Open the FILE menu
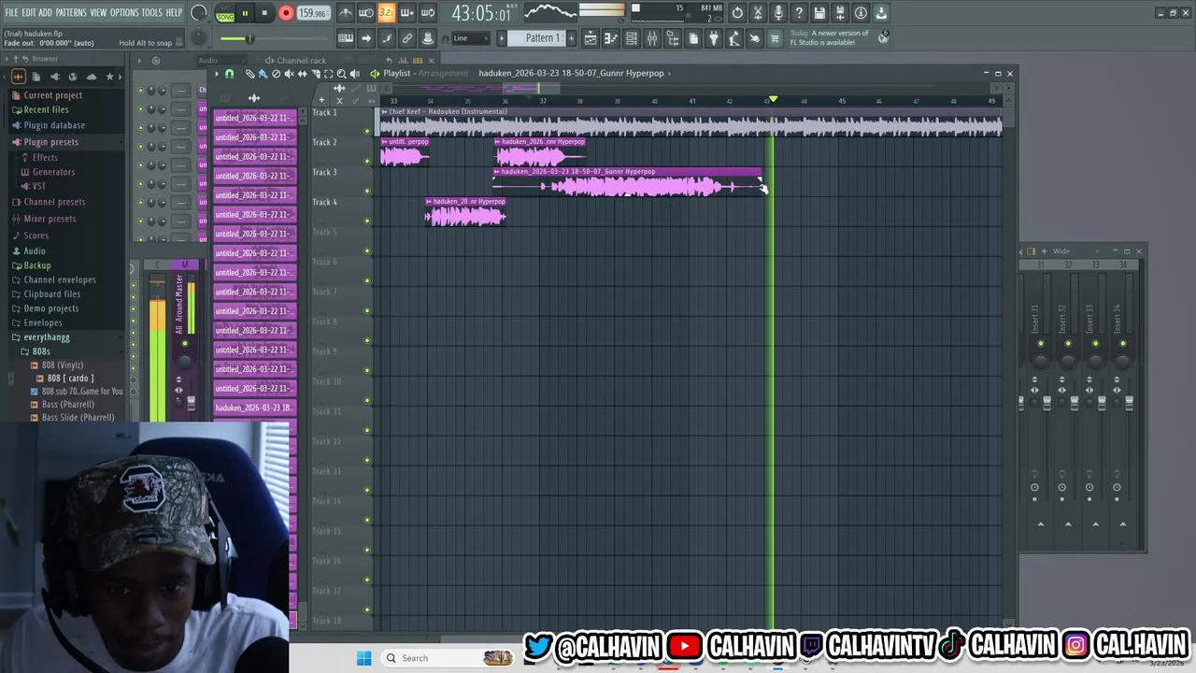This screenshot has height=673, width=1196. [11, 12]
